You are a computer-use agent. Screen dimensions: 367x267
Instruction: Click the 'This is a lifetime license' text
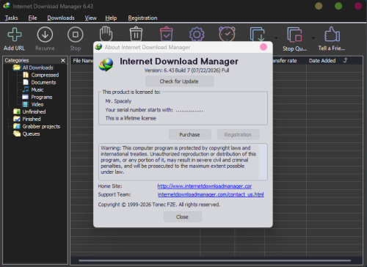(131, 118)
